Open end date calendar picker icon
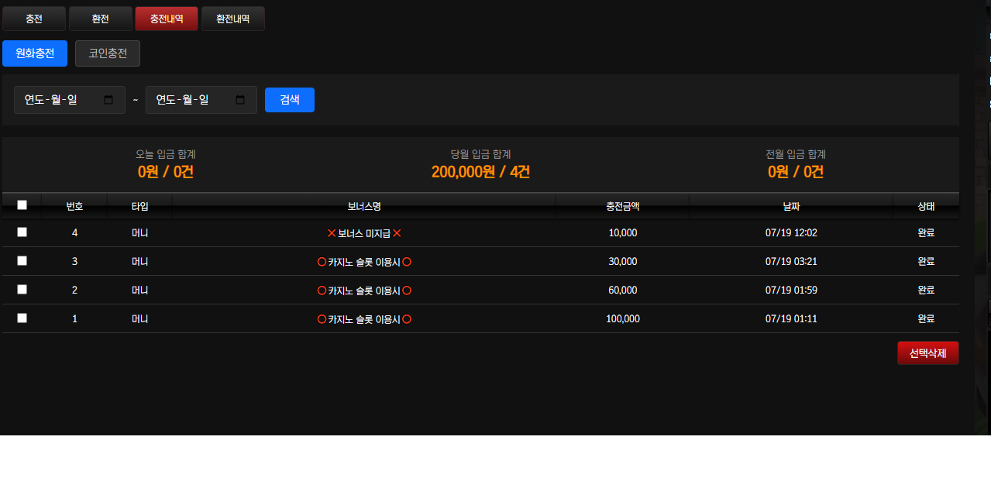The height and width of the screenshot is (502, 991). (240, 100)
